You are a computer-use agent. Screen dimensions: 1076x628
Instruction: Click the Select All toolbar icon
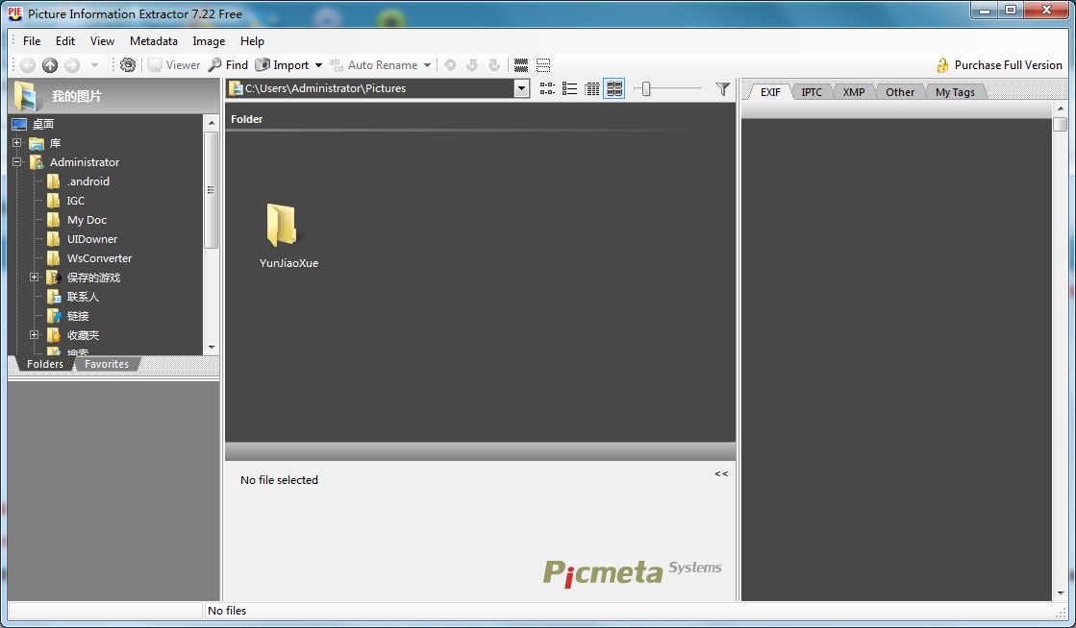521,65
